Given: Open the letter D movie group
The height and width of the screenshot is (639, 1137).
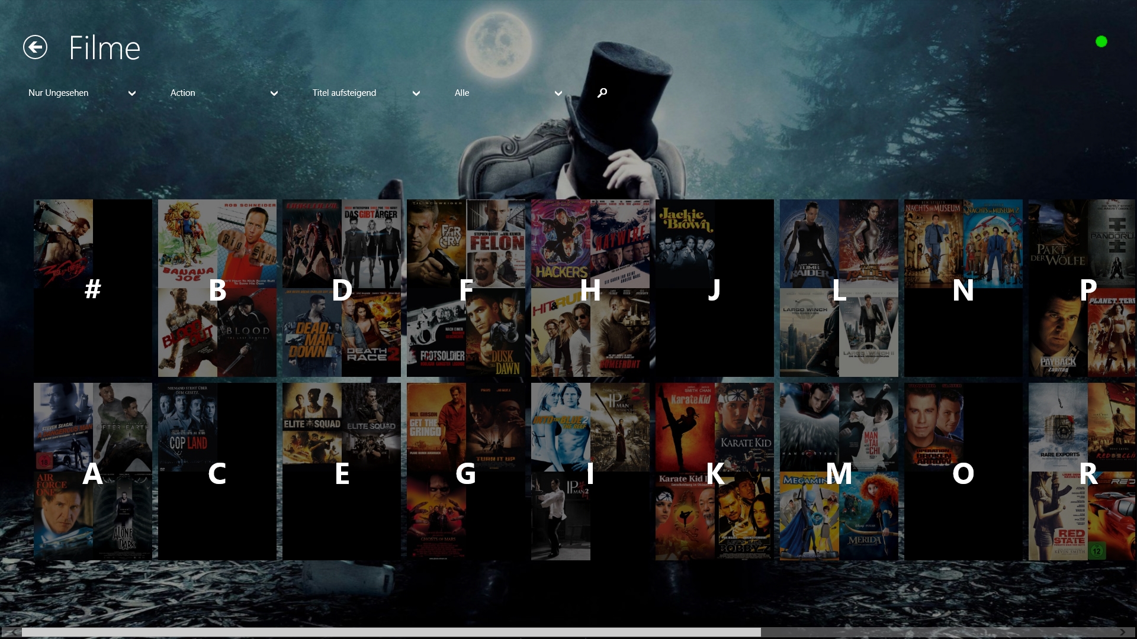Looking at the screenshot, I should pyautogui.click(x=342, y=288).
